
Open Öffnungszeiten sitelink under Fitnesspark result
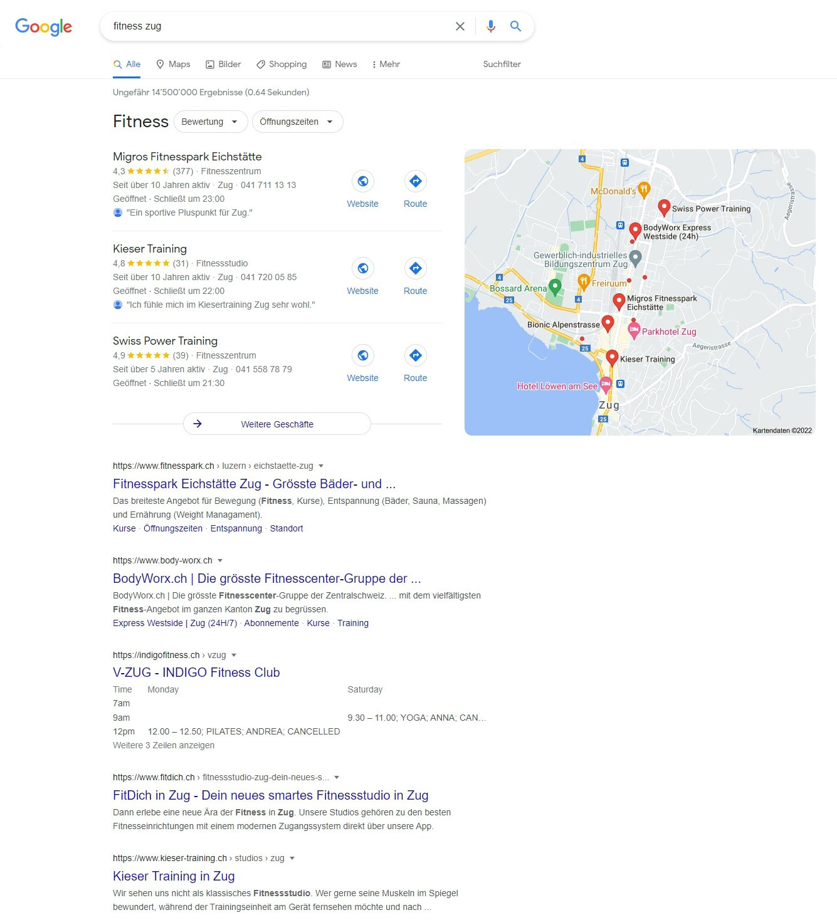[x=173, y=528]
